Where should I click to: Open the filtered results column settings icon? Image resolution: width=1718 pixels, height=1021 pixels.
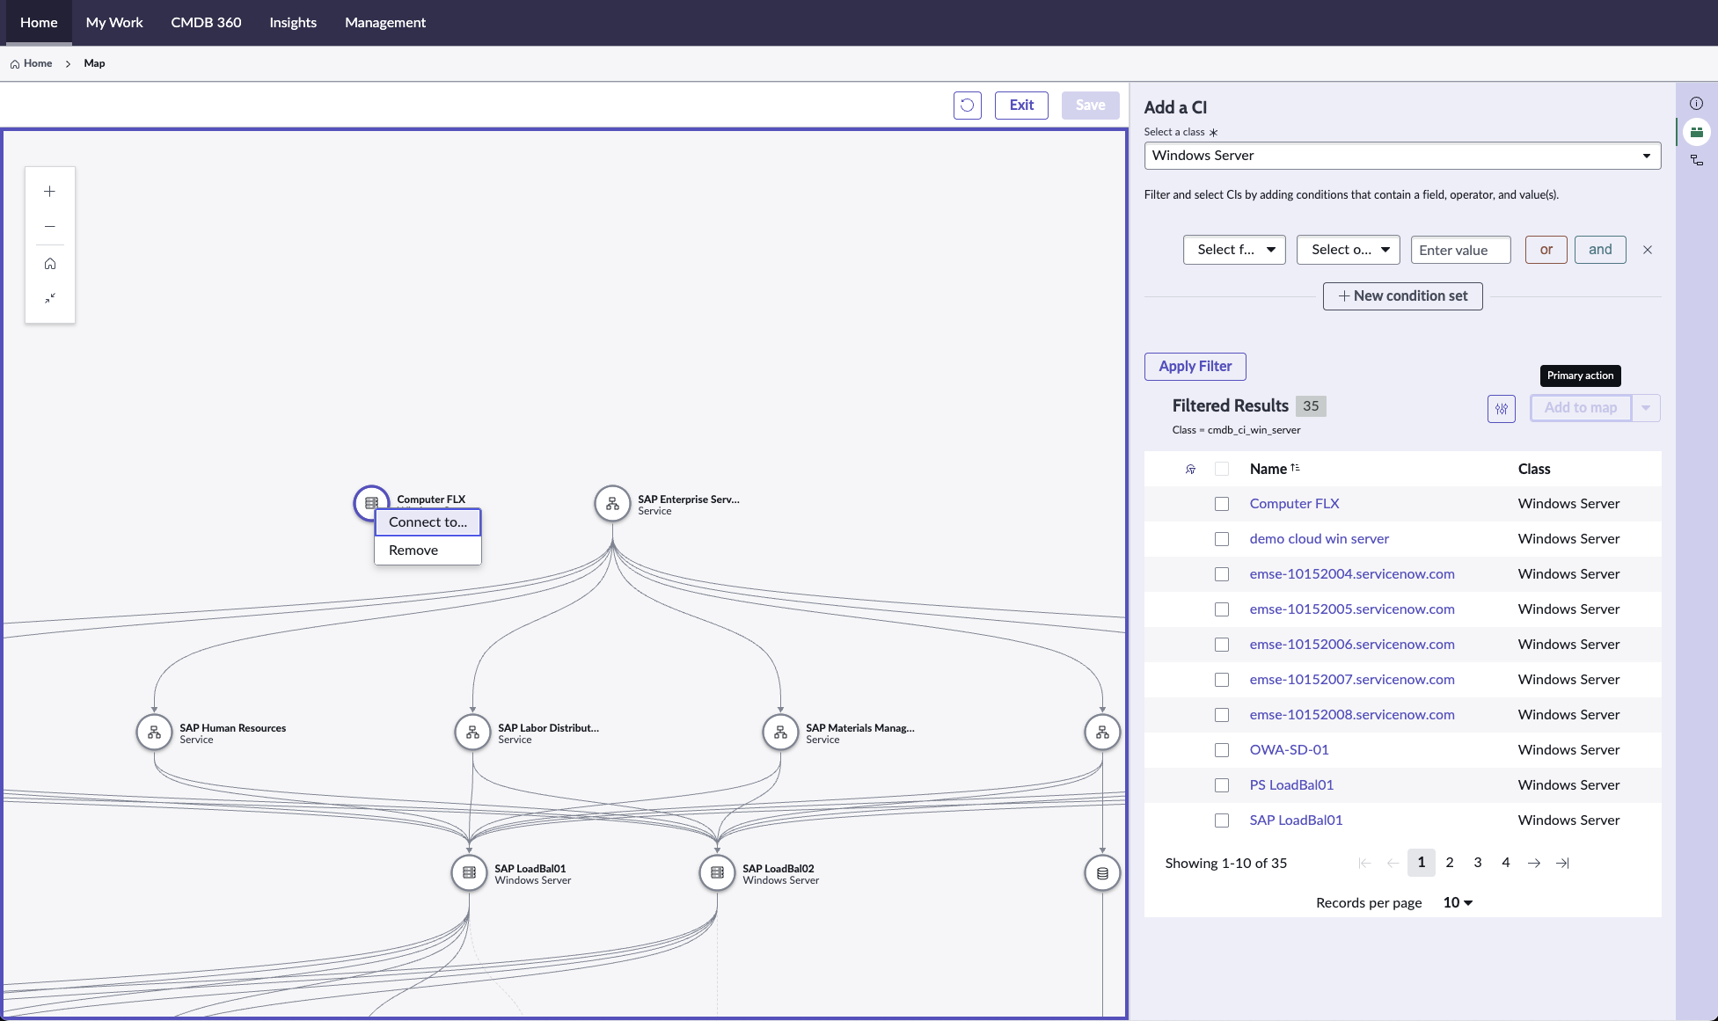pyautogui.click(x=1501, y=408)
